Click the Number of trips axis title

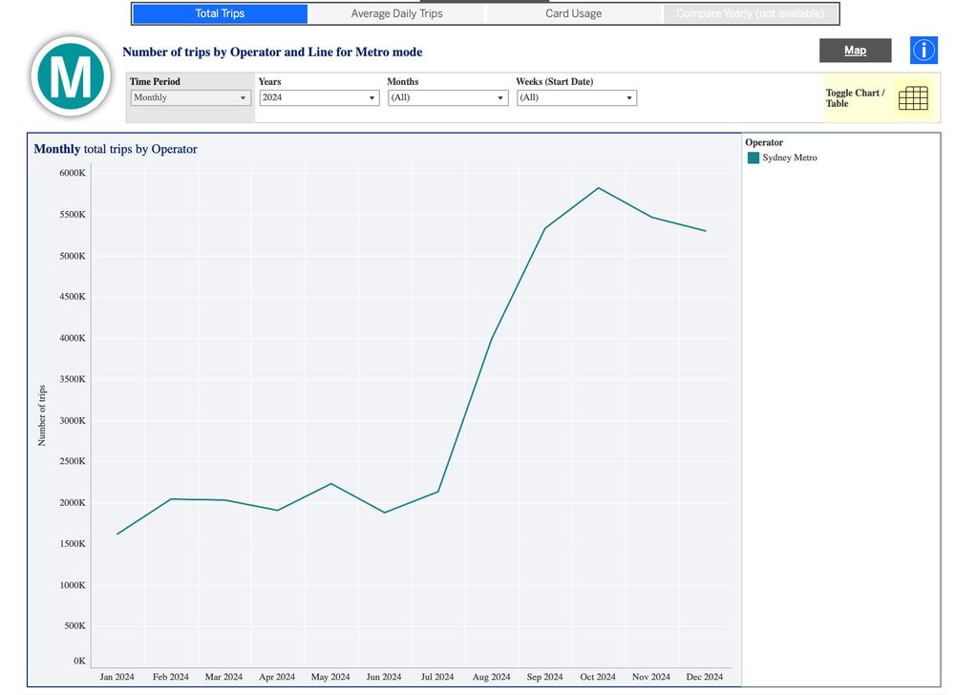click(42, 415)
